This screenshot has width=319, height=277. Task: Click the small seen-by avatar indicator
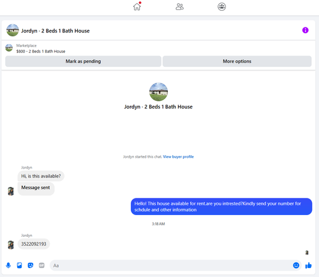(x=307, y=253)
